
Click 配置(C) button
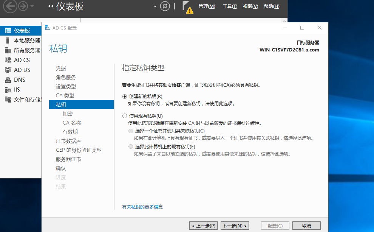[275, 226]
